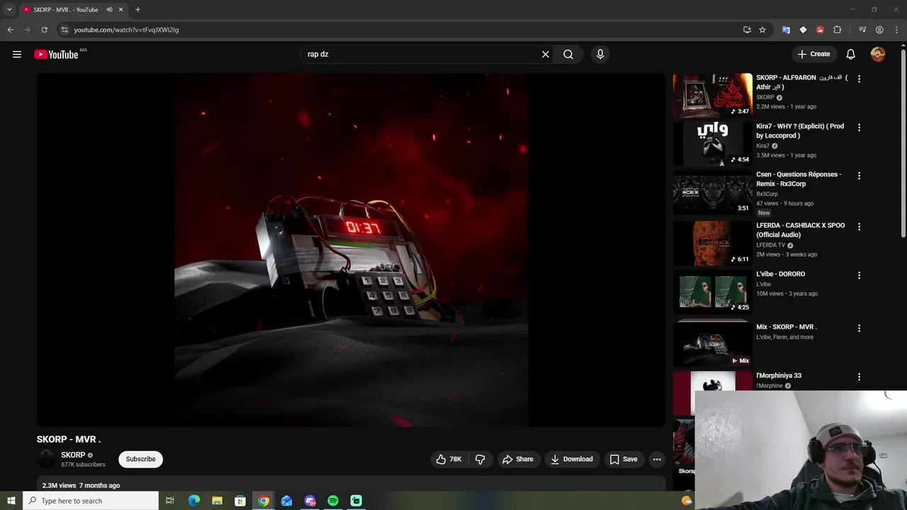Go to YouTube home via logo
The image size is (907, 510).
pos(56,55)
